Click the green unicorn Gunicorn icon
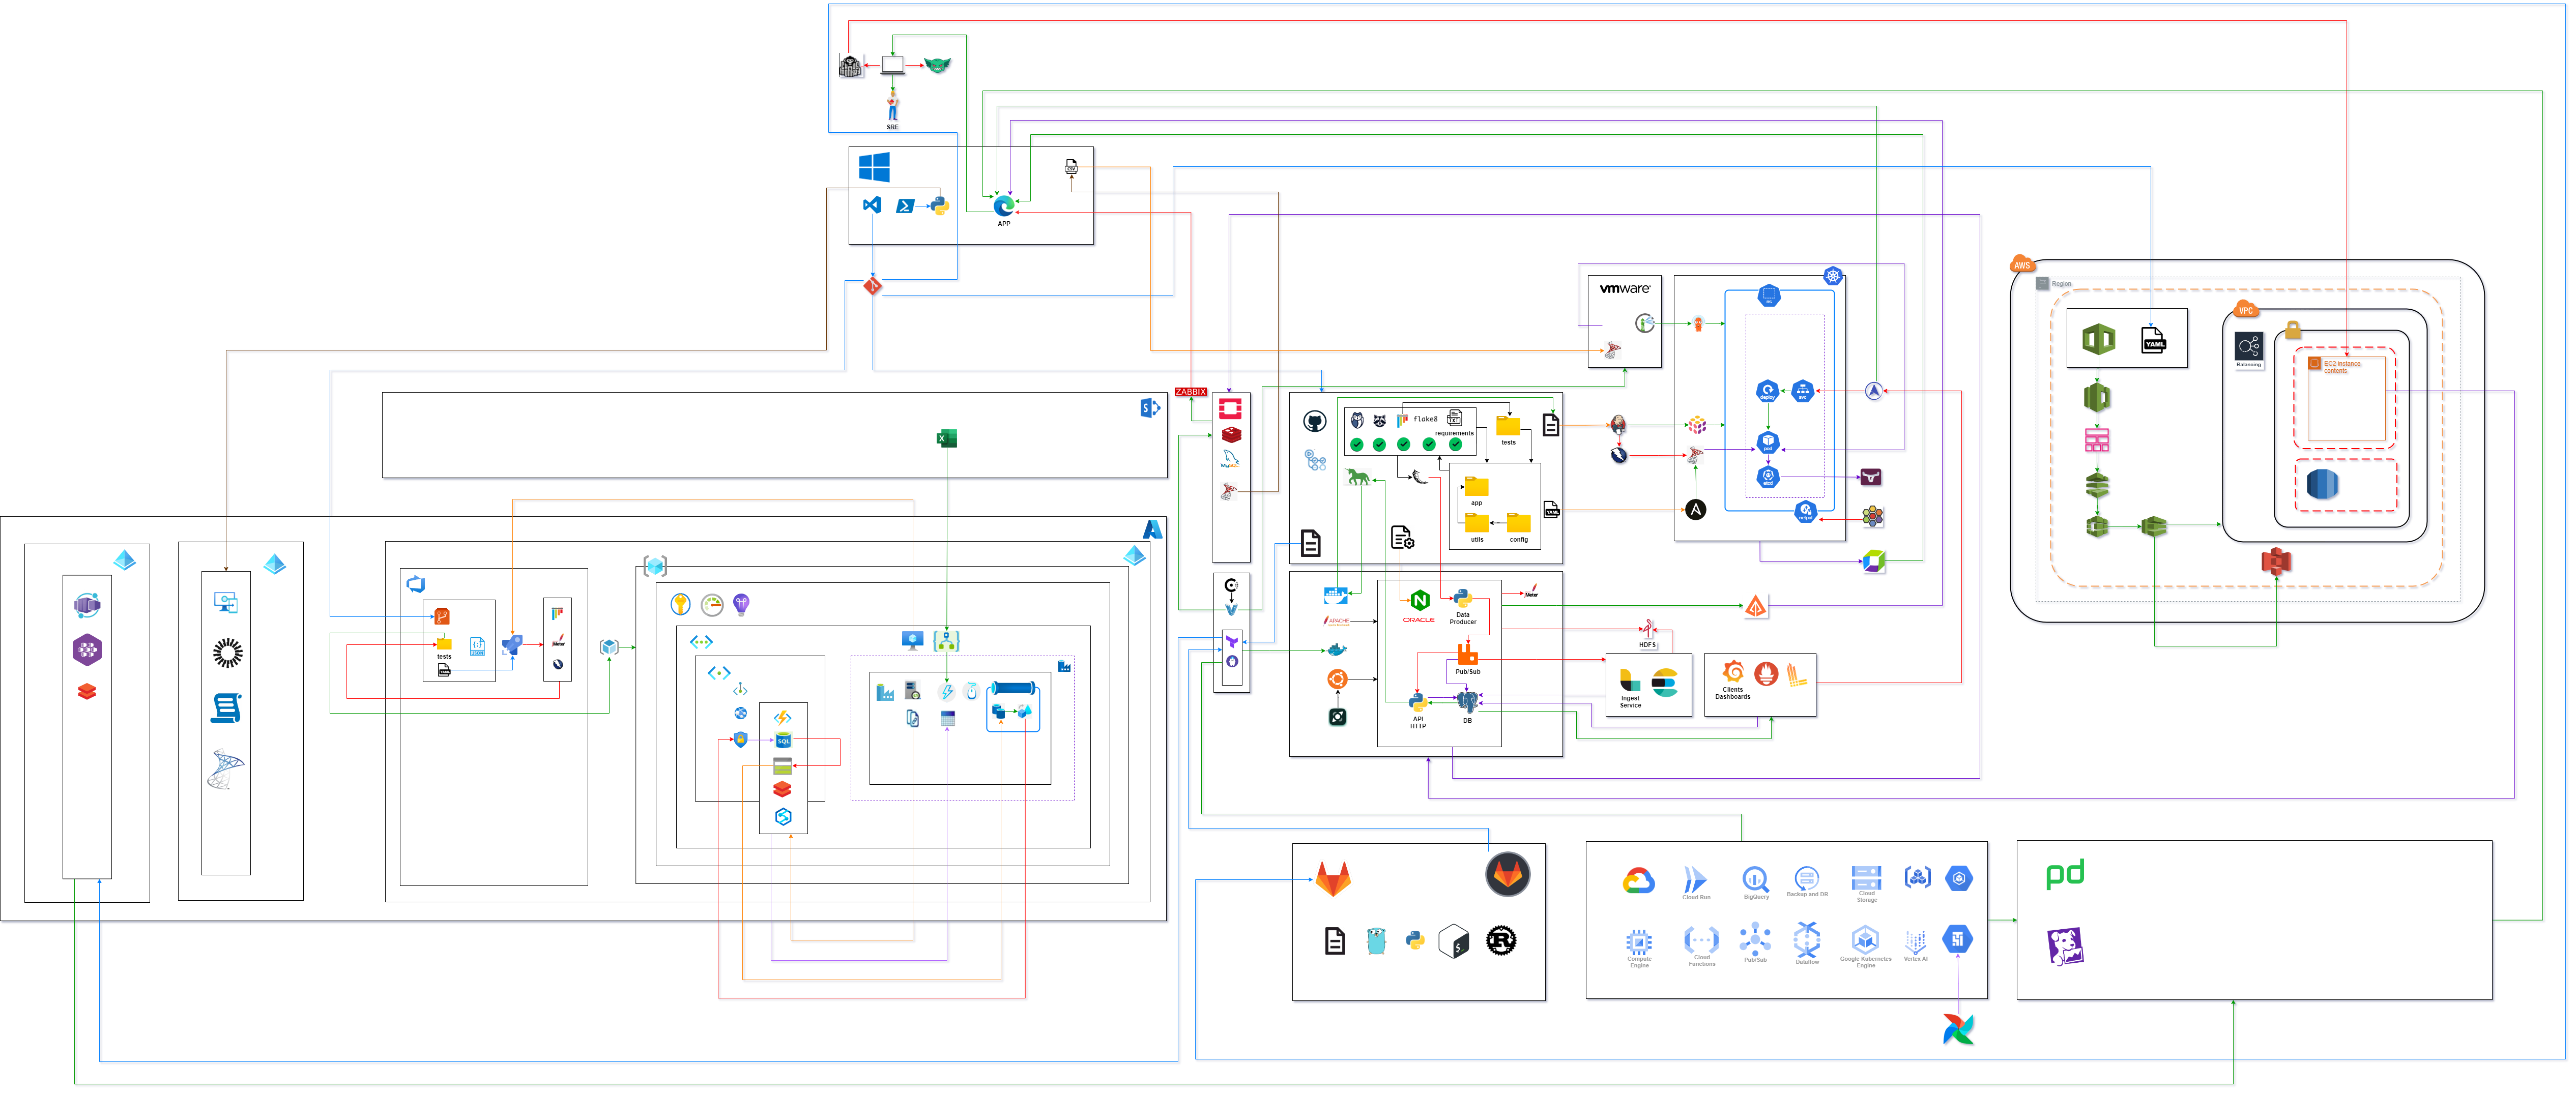Viewport: 2576px width, 1094px height. tap(1357, 477)
